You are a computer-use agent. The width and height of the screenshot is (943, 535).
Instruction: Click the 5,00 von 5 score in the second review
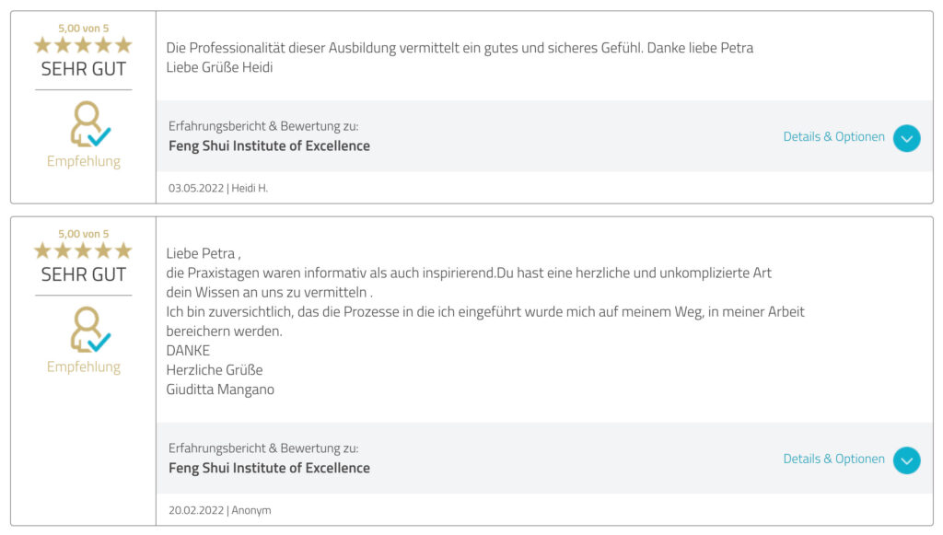(x=84, y=234)
